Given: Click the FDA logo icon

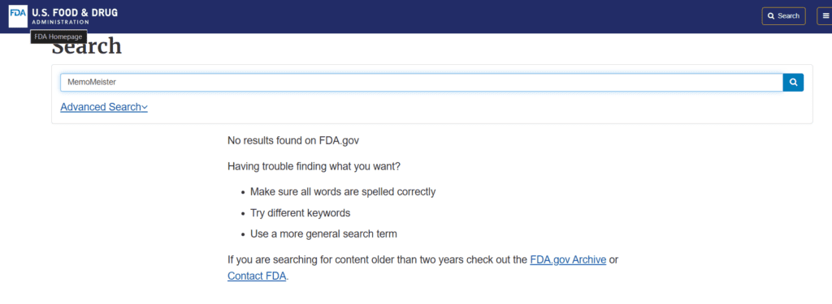Looking at the screenshot, I should click(18, 16).
